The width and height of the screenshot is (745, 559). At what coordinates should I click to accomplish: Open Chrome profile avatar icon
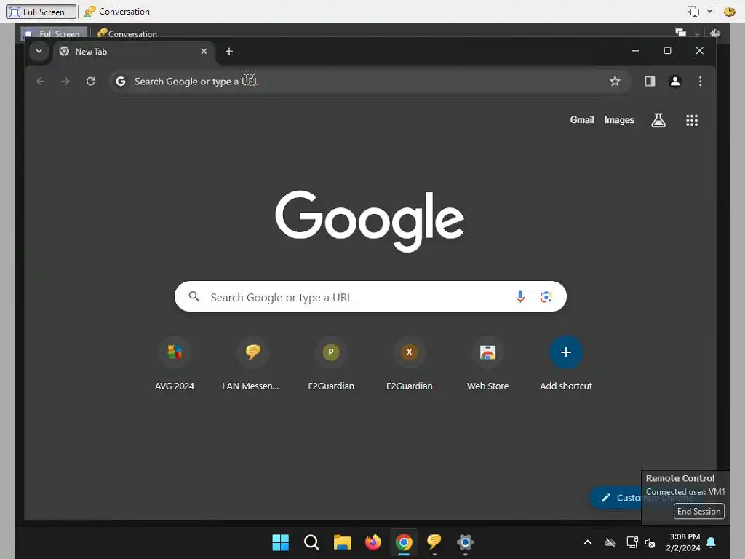pyautogui.click(x=674, y=82)
